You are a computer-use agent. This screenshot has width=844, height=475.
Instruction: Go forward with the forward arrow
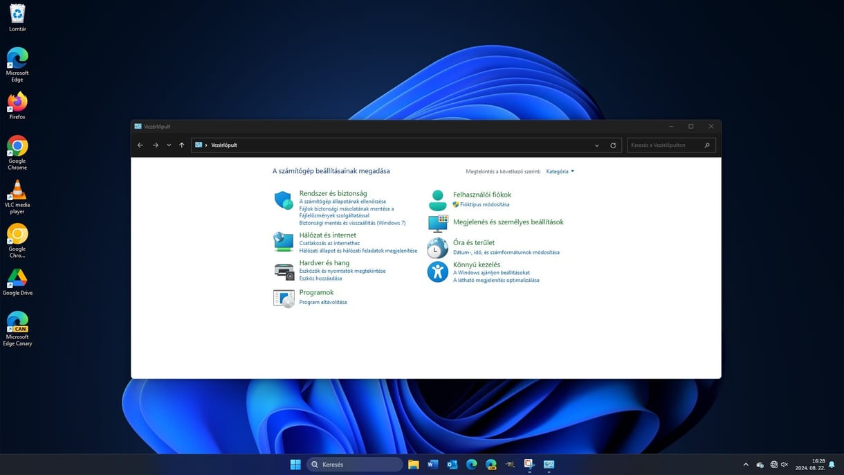(x=156, y=145)
